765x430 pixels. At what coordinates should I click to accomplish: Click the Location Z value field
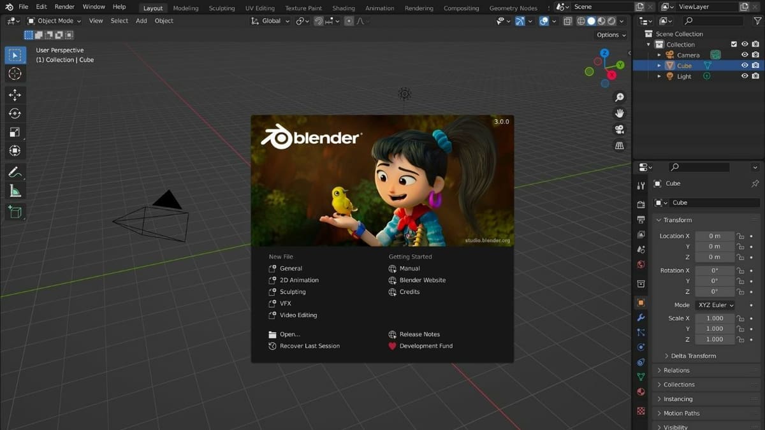tap(715, 257)
